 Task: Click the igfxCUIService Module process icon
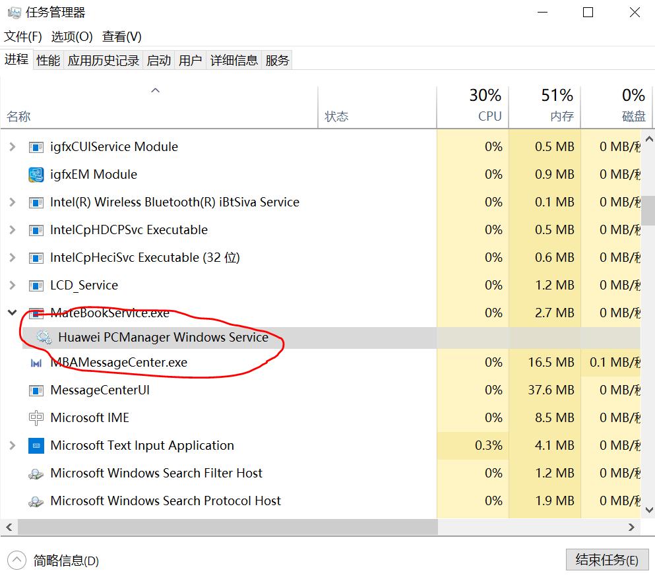(x=36, y=147)
